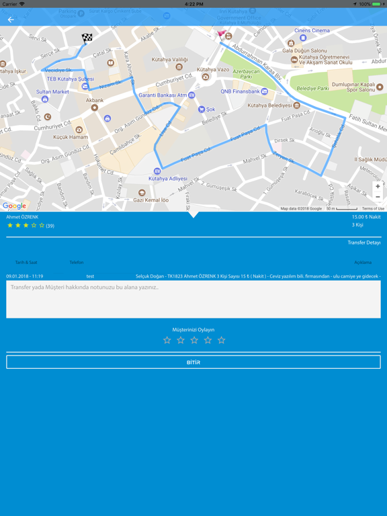Tap the battery indicator in status bar
387x516 pixels.
(376, 4)
